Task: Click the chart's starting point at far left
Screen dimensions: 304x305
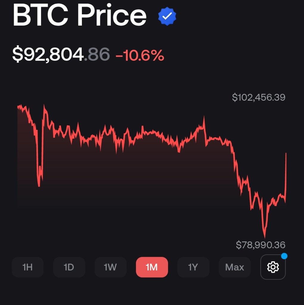Action: tap(18, 106)
